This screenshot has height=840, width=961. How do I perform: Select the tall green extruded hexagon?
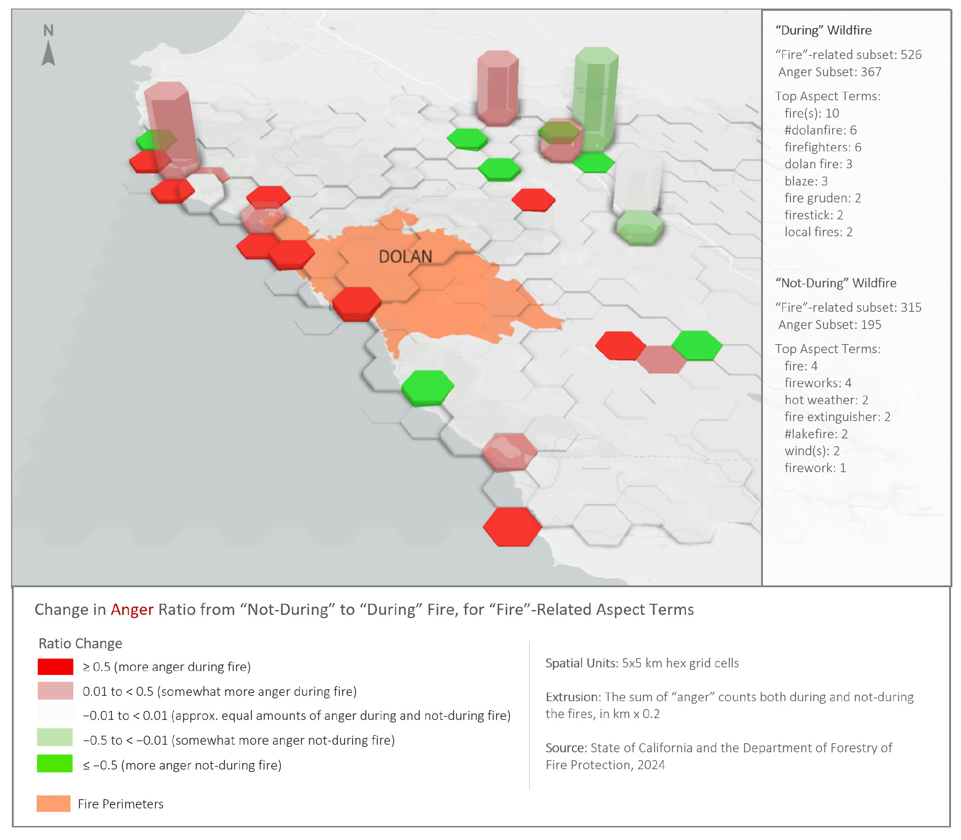595,96
